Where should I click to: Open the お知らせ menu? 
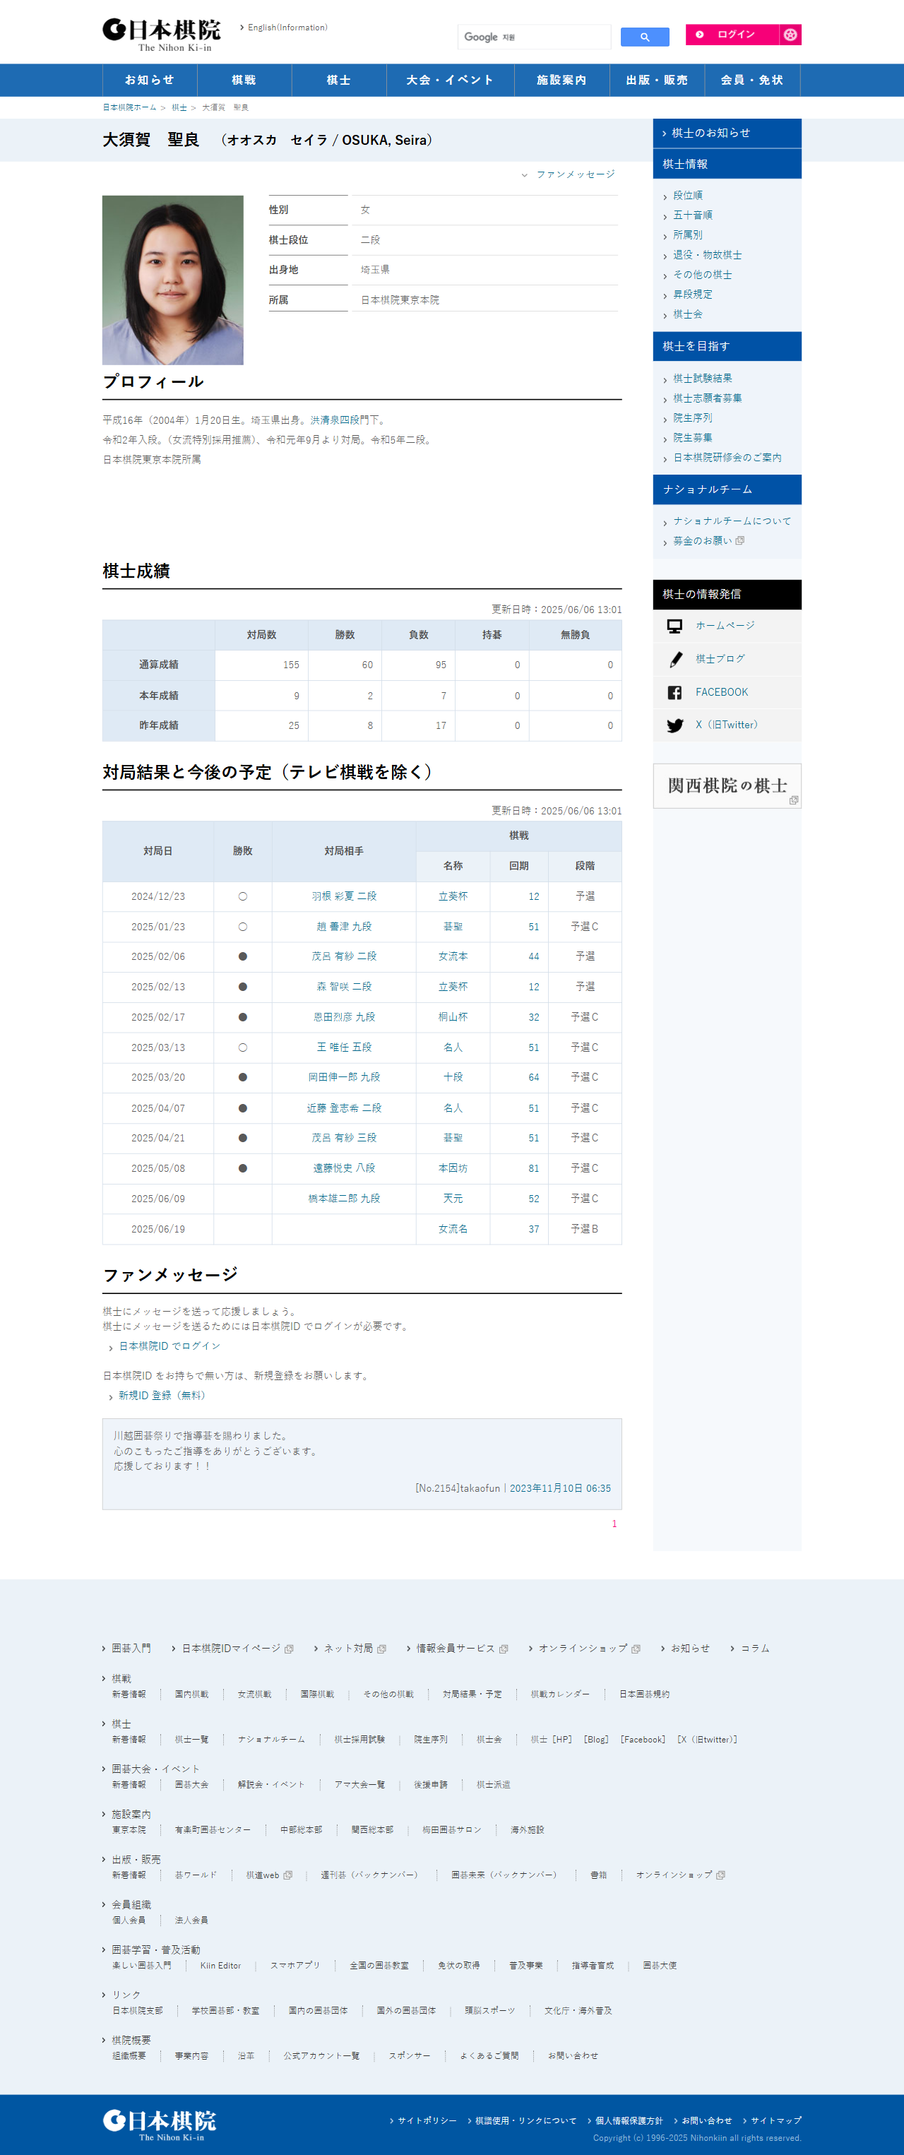tap(150, 81)
